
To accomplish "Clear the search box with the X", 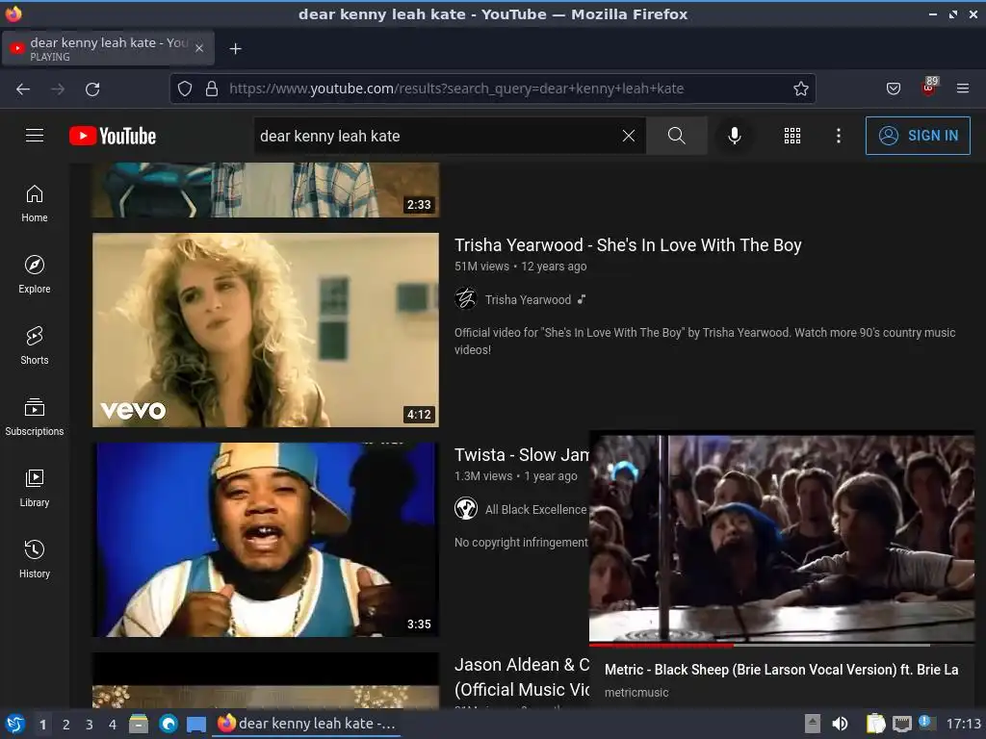I will [628, 136].
